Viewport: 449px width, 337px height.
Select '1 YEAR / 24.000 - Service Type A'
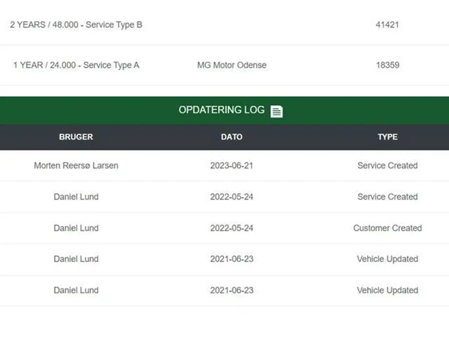point(76,65)
